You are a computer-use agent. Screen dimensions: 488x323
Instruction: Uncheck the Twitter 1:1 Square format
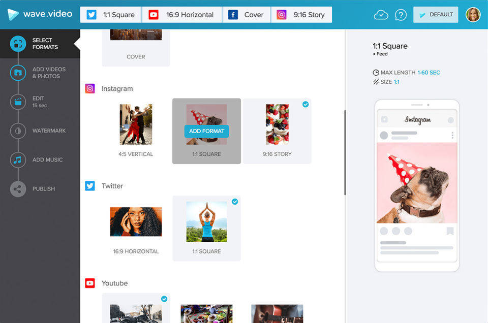pyautogui.click(x=235, y=202)
